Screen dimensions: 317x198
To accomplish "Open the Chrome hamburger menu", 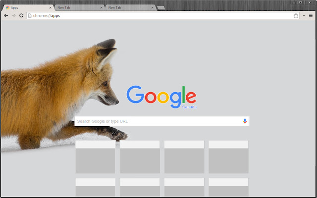I will tap(311, 15).
